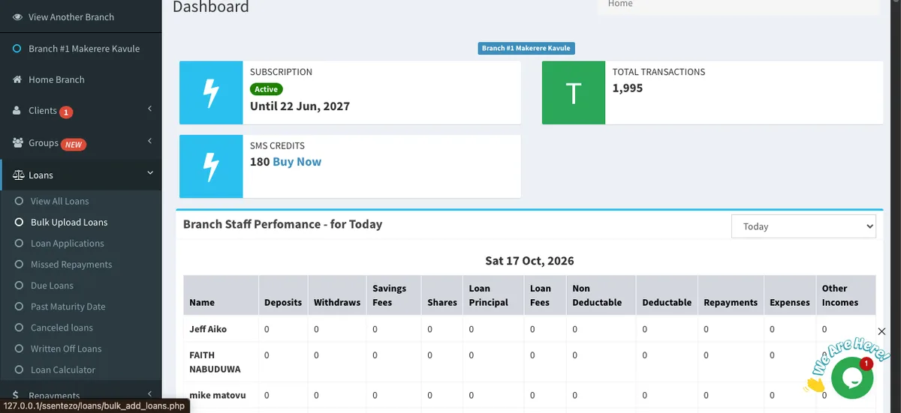Screen dimensions: 901x413
Task: Click the circle bullet beside Missed Repayments
Action: [x=19, y=264]
